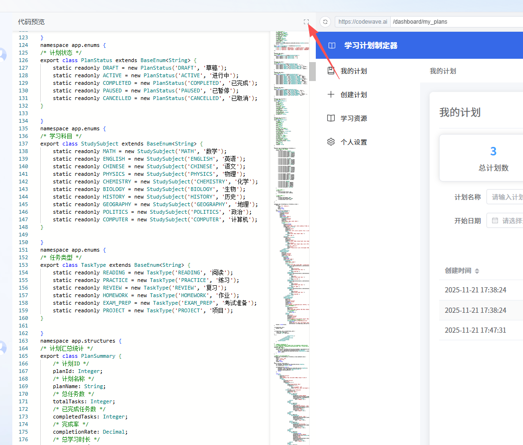Click line number 153 in the gutter
523x445 pixels.
(23, 265)
